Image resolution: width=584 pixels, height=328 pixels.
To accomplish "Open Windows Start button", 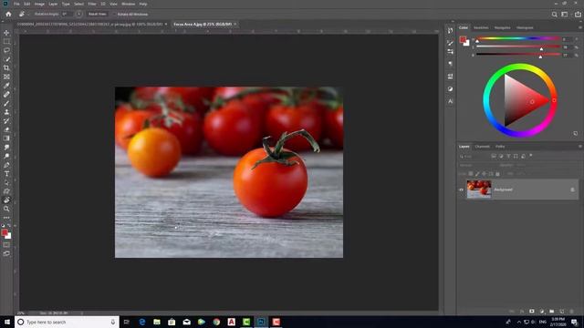I will point(7,322).
